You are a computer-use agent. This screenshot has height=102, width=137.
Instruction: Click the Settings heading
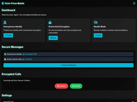pos(7,95)
